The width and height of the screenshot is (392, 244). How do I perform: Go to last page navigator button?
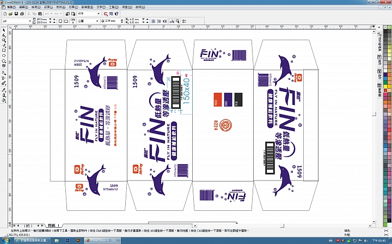(x=42, y=226)
